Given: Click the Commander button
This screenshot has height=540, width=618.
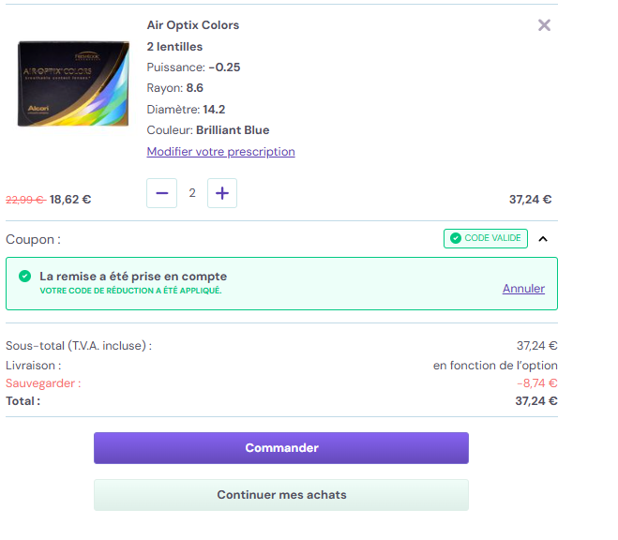Looking at the screenshot, I should (x=281, y=448).
